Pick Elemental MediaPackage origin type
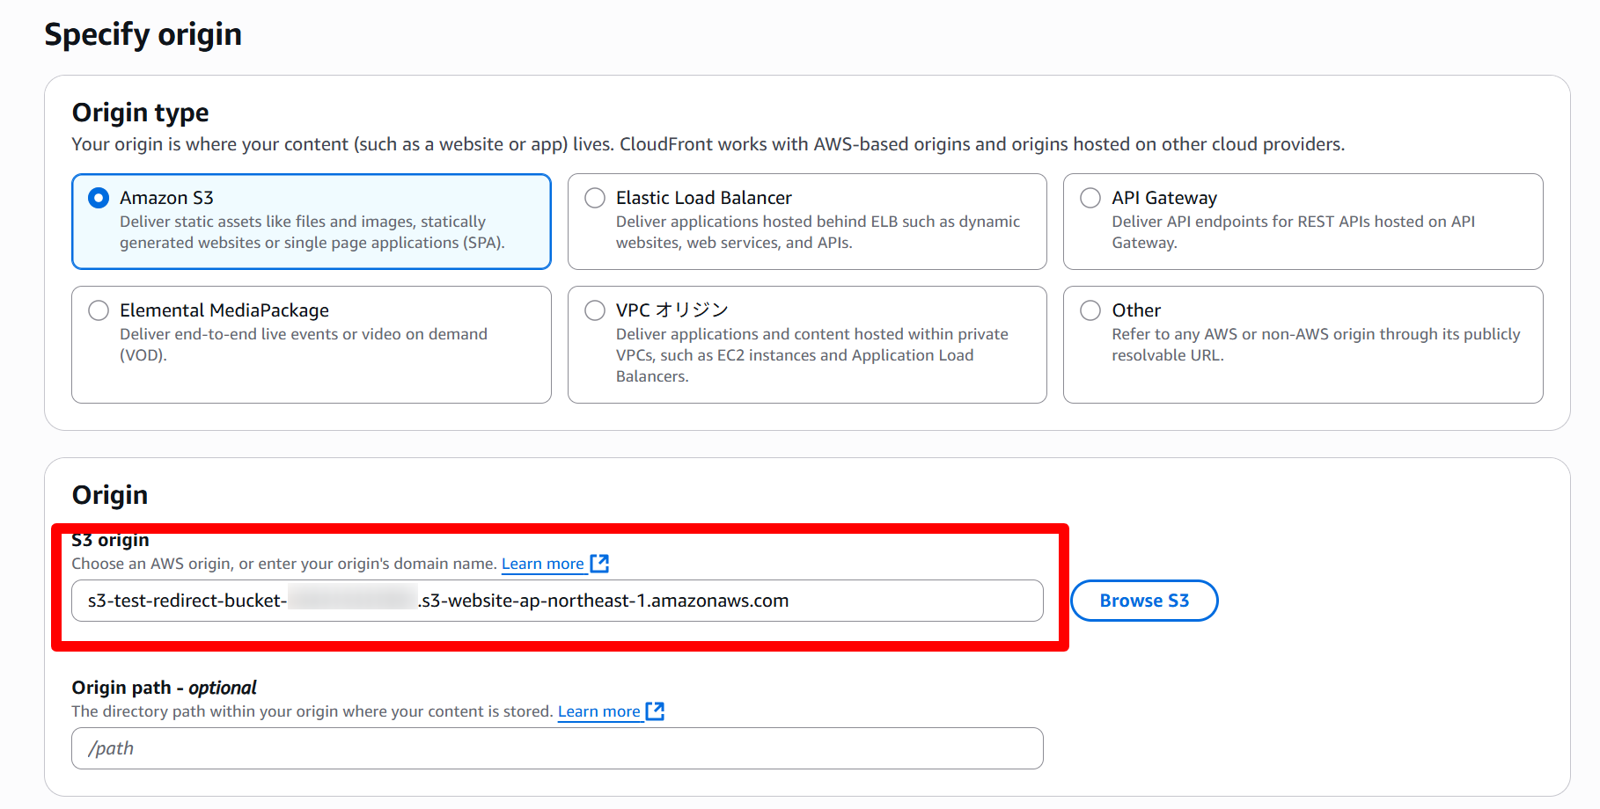Viewport: 1600px width, 809px height. pyautogui.click(x=99, y=310)
